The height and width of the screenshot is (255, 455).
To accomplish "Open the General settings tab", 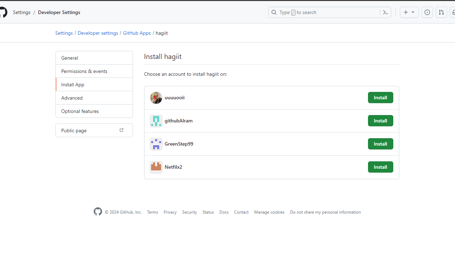I will (x=94, y=58).
